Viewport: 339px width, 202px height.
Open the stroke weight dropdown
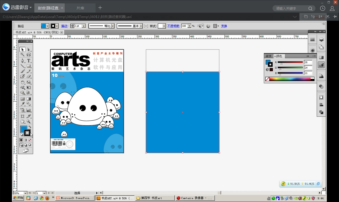point(84,26)
